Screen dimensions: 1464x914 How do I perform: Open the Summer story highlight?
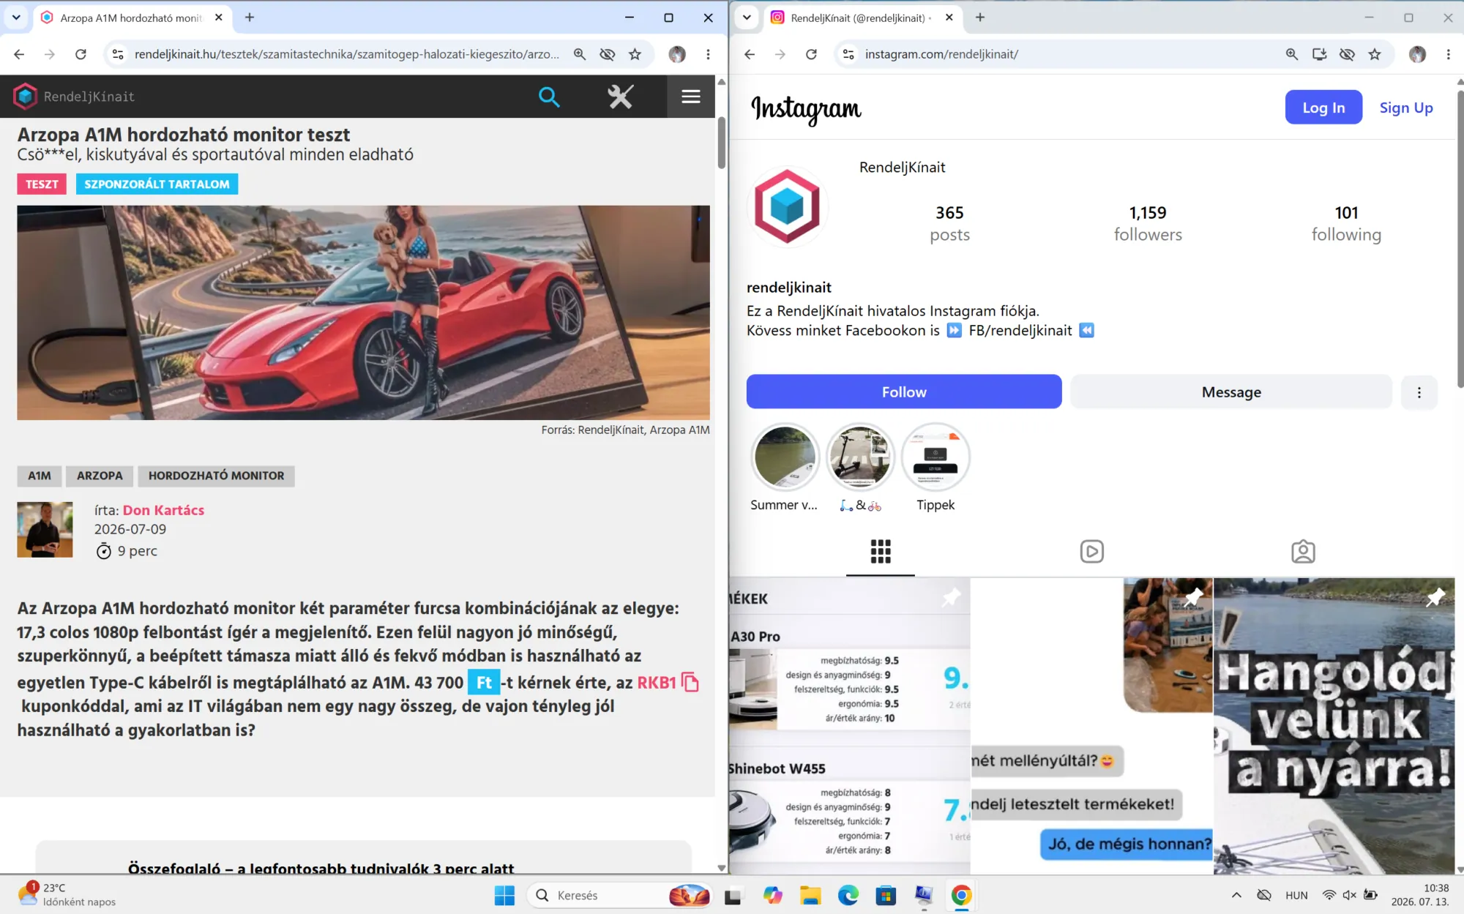click(x=785, y=457)
